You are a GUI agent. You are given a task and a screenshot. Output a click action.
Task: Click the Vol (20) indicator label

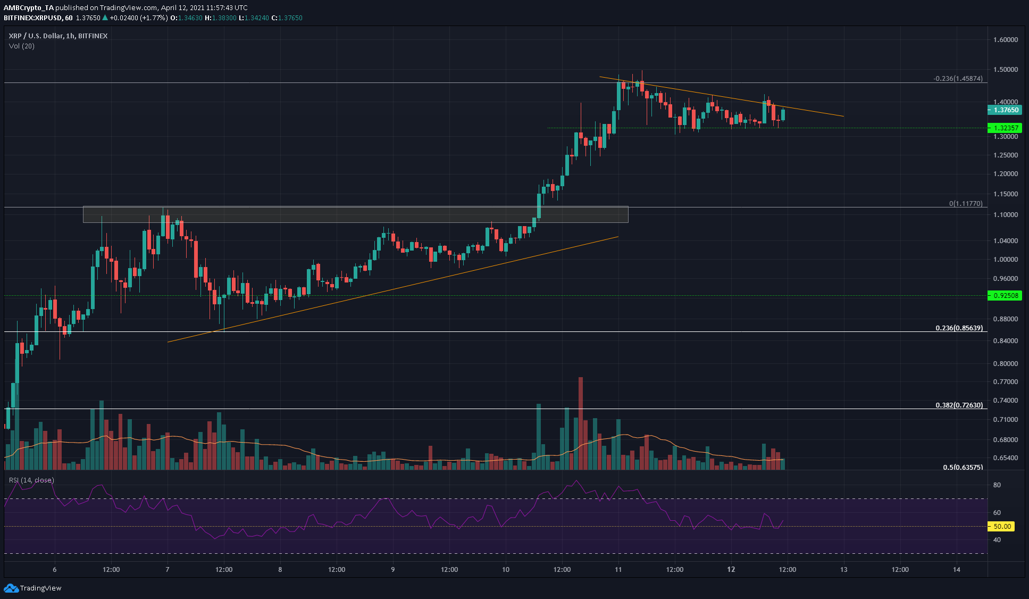tap(22, 46)
